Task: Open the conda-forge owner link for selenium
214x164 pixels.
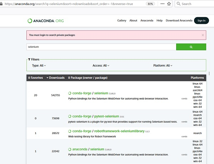Action: 82,93
